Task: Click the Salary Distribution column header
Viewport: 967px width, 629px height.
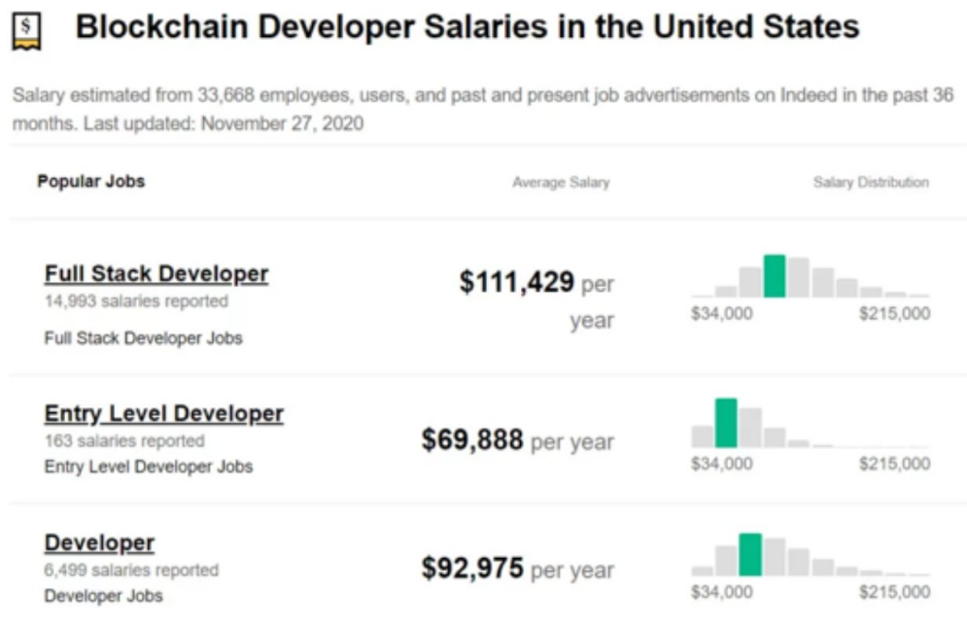Action: [871, 182]
